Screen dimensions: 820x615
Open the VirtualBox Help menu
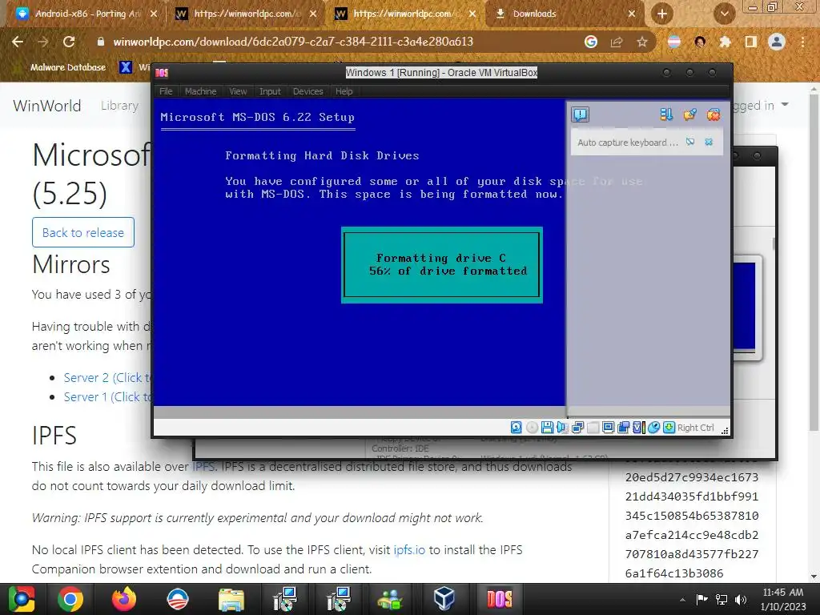344,91
